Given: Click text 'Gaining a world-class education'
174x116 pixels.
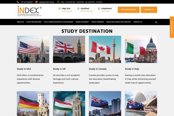Looking at the screenshot, I should 140,75.
